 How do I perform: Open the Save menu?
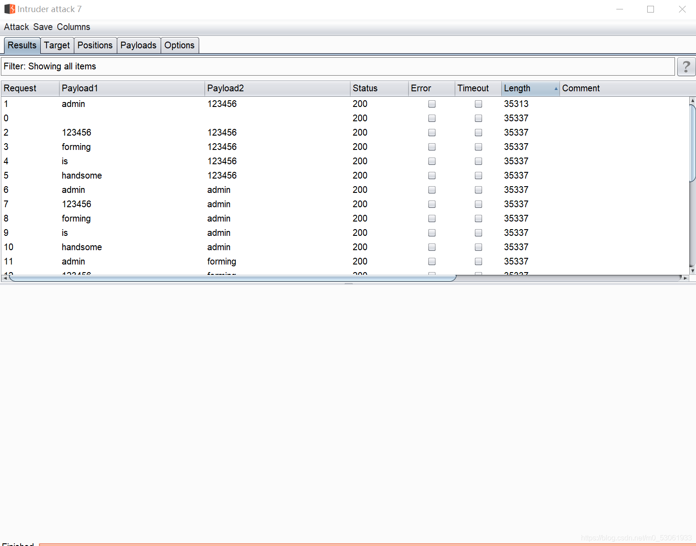tap(43, 27)
